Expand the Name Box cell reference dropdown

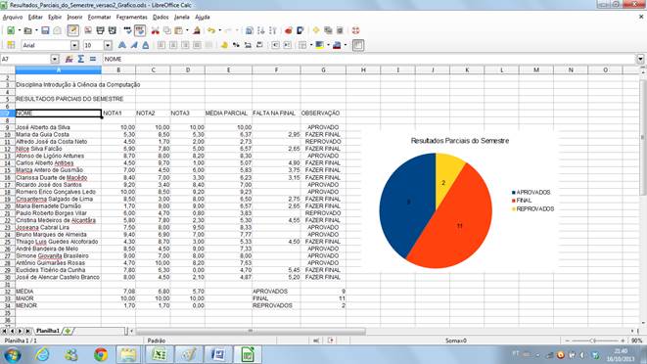(55, 59)
